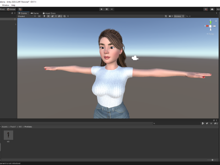
Task: Switch to the Asset Store tab
Action: pyautogui.click(x=49, y=13)
